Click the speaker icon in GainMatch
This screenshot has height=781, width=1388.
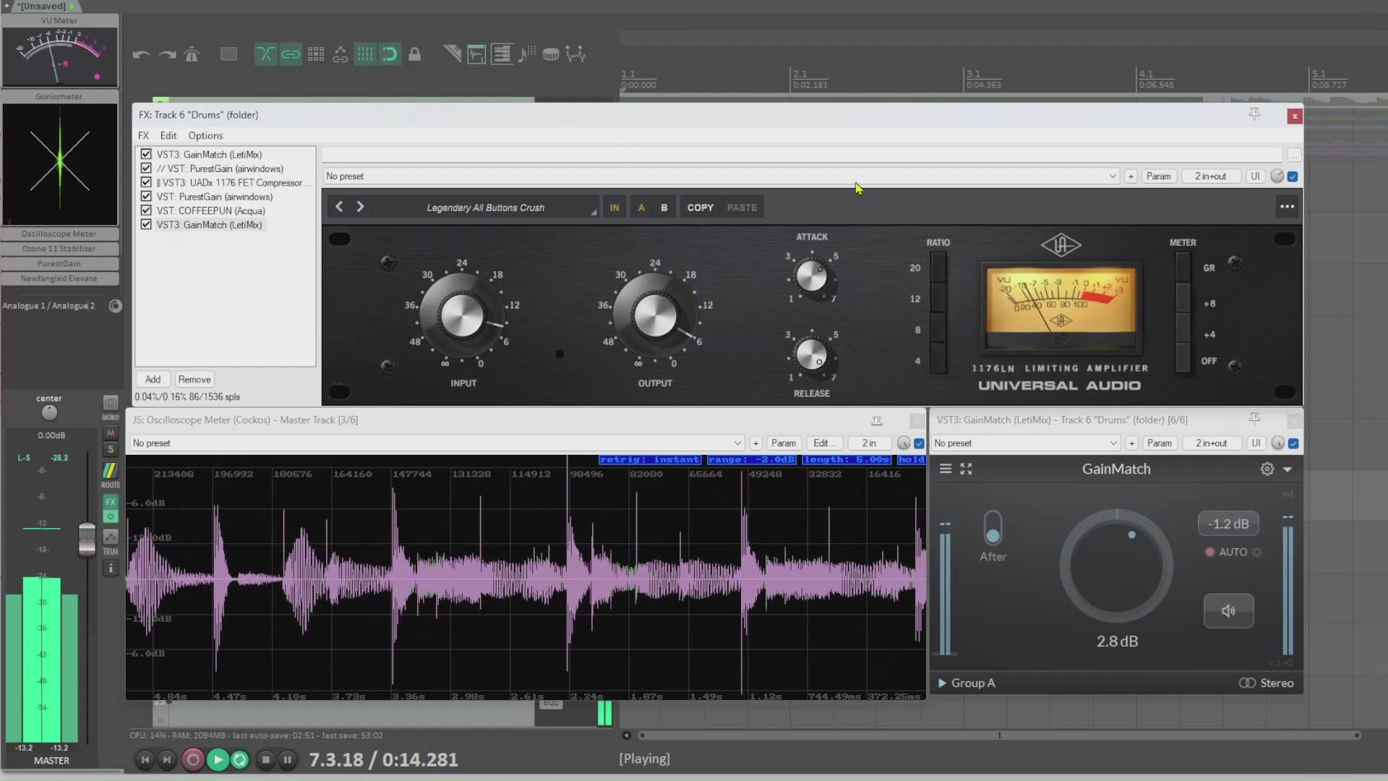(x=1228, y=611)
